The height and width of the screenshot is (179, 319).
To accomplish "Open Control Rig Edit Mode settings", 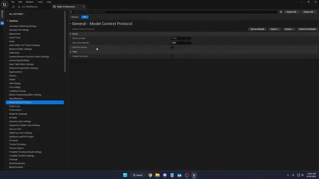I will click(19, 61).
